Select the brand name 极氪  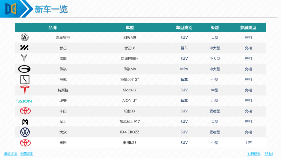click(63, 80)
